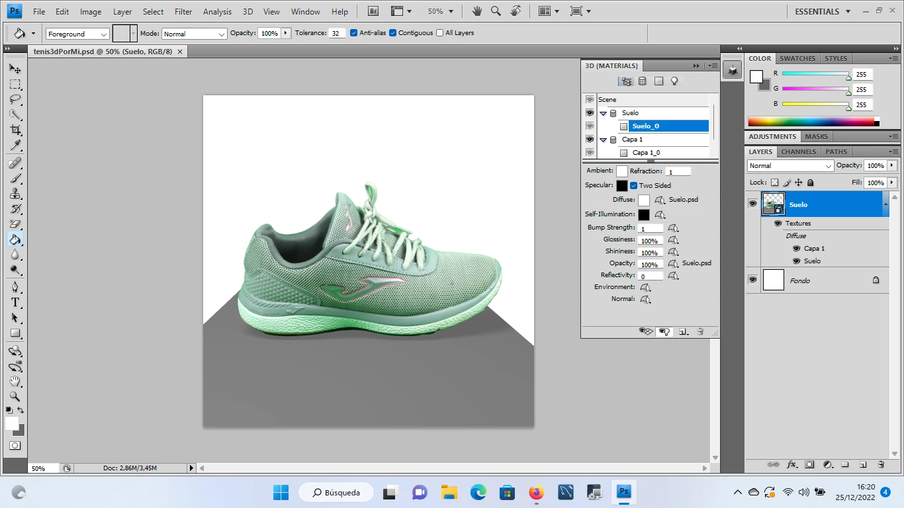The height and width of the screenshot is (508, 904).
Task: Click the Tolerance input field
Action: 337,33
